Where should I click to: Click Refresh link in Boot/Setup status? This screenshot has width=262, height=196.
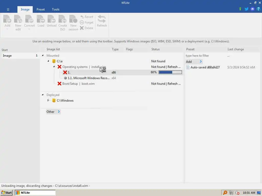(174, 84)
